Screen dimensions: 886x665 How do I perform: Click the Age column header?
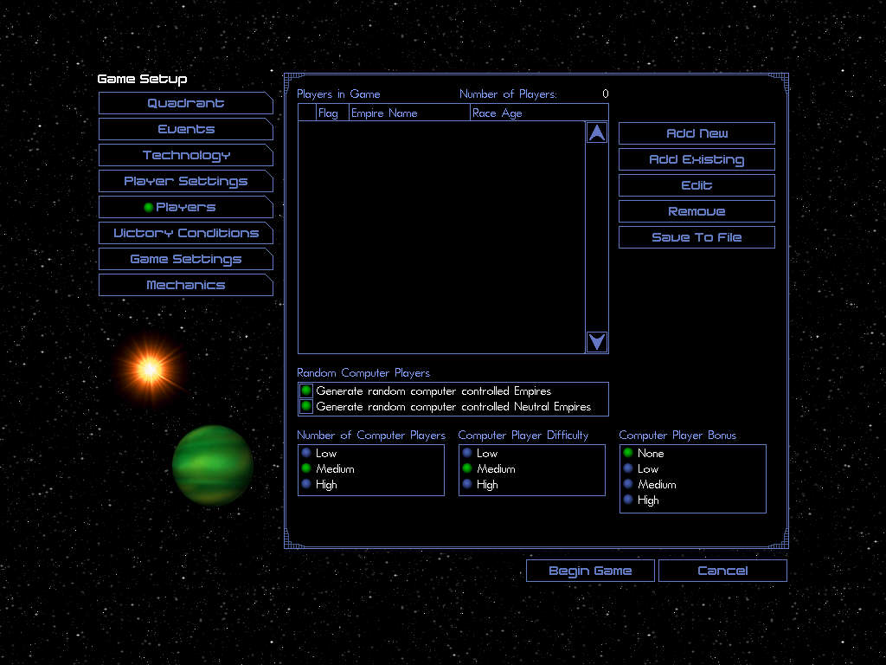(x=512, y=113)
